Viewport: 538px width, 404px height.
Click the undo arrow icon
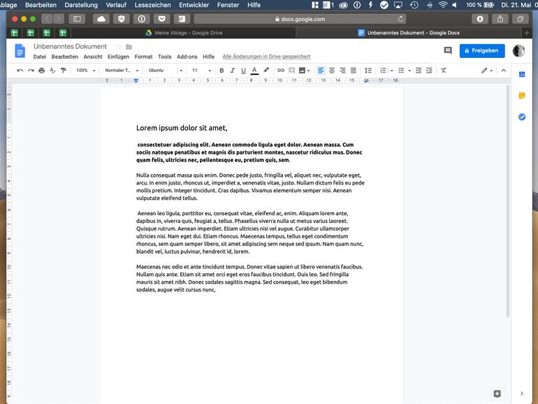tap(20, 71)
